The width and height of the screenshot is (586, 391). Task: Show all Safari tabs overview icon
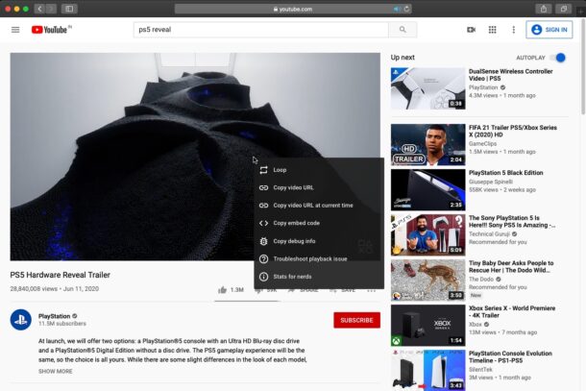click(x=563, y=9)
